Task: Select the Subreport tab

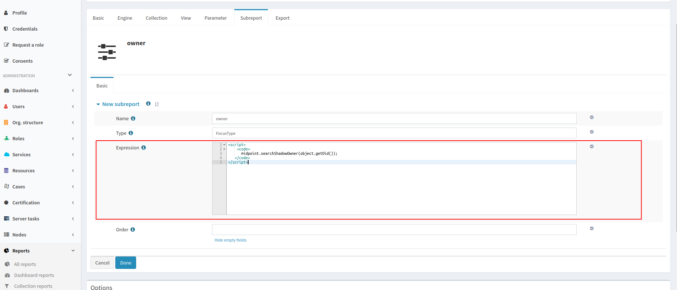Action: [x=251, y=18]
